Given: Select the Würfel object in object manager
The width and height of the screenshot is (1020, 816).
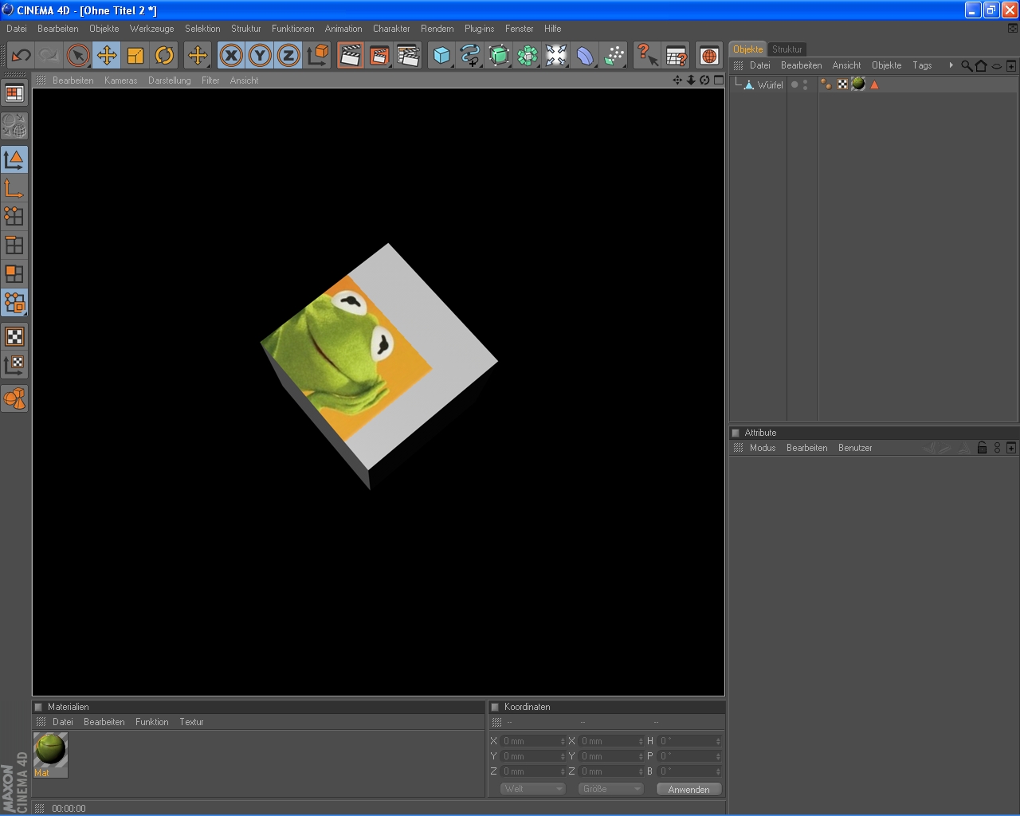Looking at the screenshot, I should pyautogui.click(x=770, y=85).
